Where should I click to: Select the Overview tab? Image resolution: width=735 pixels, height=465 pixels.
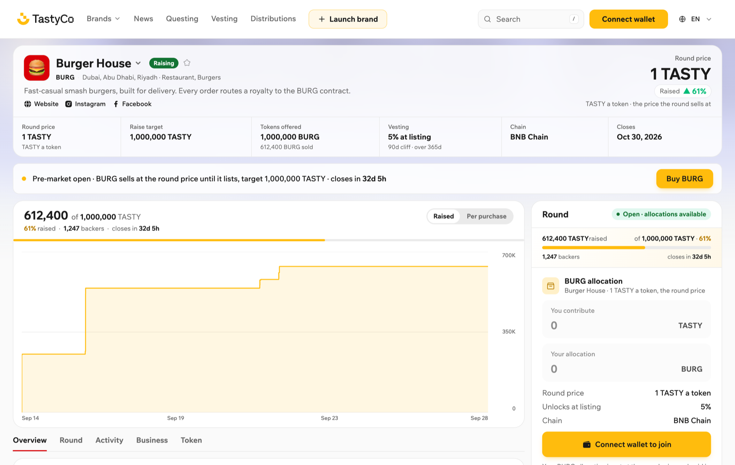[x=30, y=440]
